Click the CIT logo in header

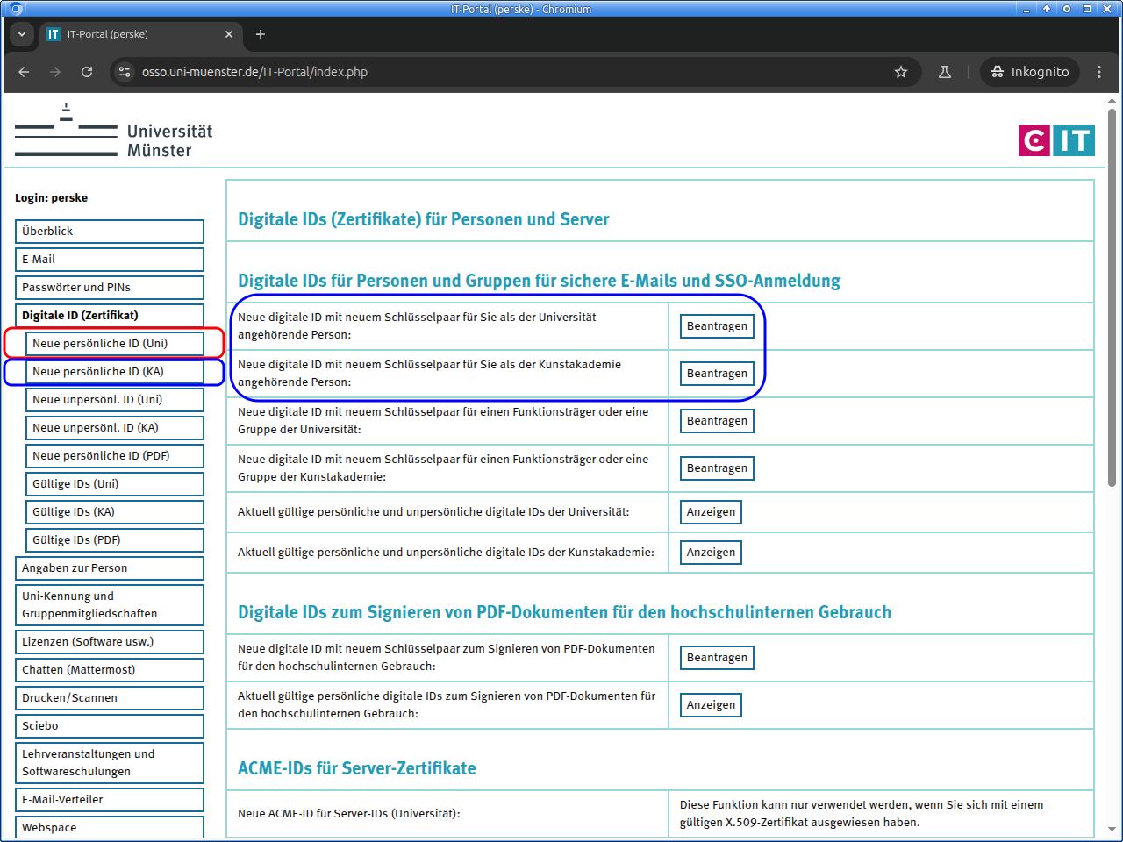coord(1056,140)
